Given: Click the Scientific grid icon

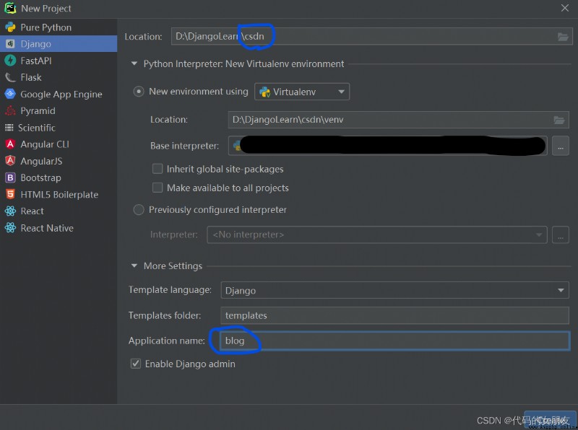Looking at the screenshot, I should (x=9, y=128).
